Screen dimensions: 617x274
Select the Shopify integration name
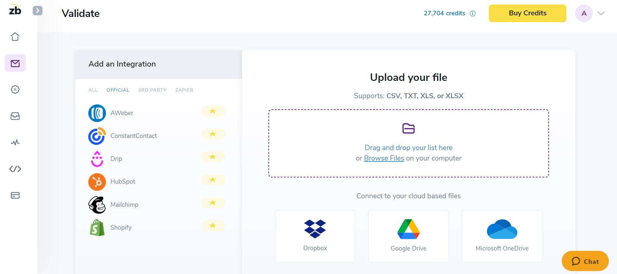click(121, 228)
